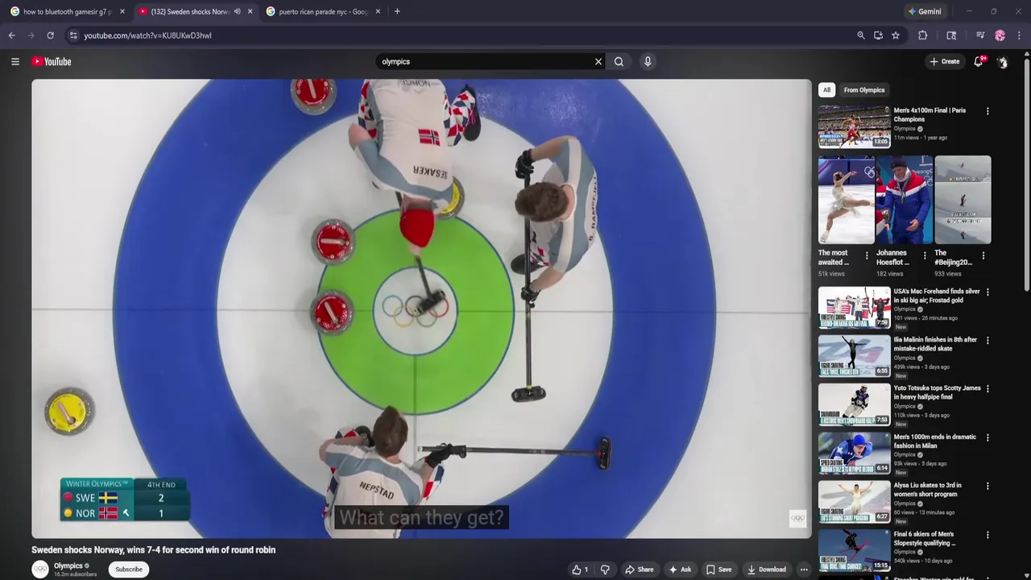
Task: Open Yuto Totsuka tops Scotty James video
Action: 854,404
